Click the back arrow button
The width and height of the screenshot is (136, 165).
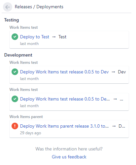click(8, 7)
